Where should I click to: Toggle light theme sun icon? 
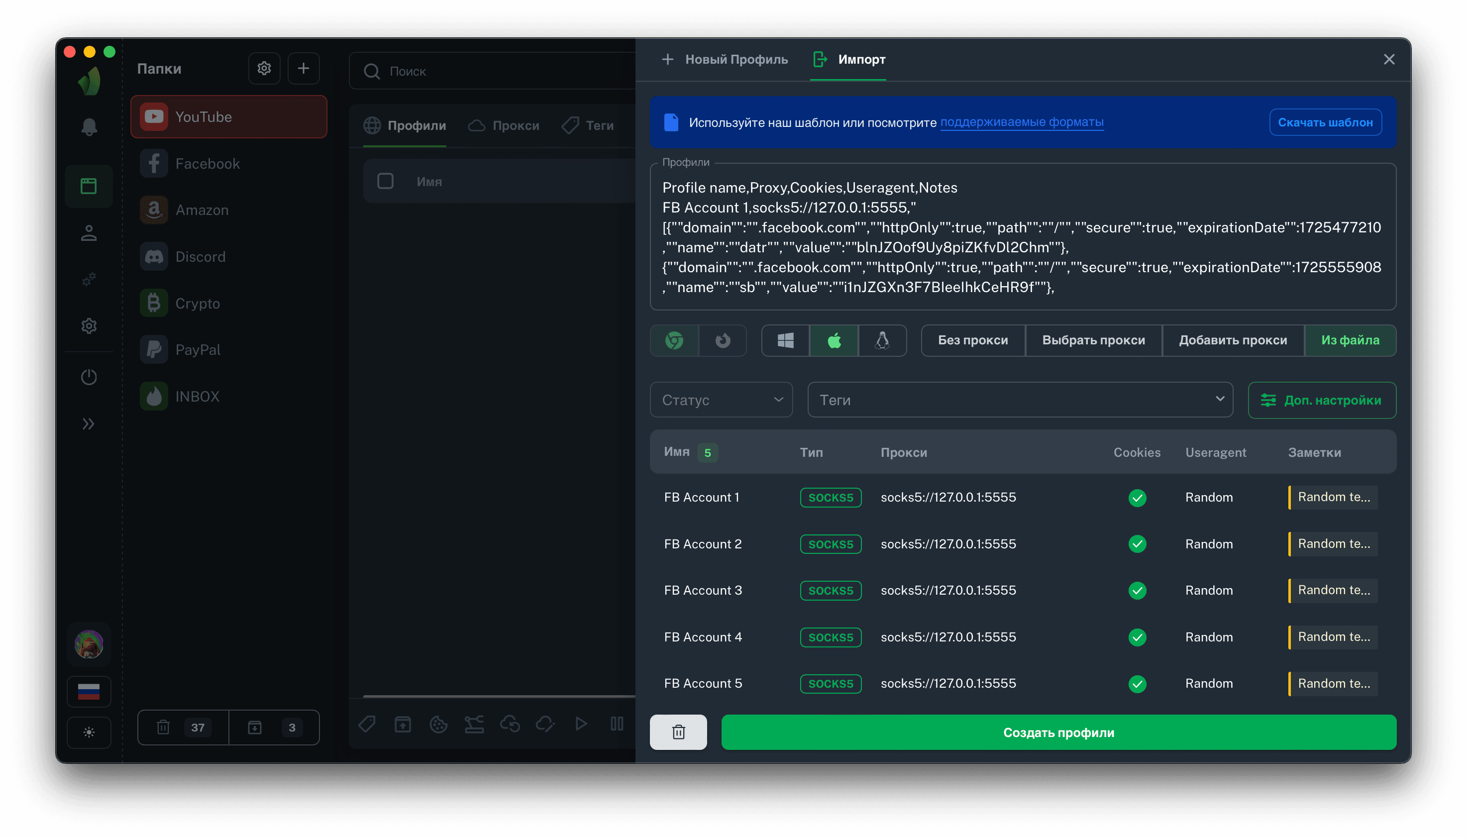89,732
